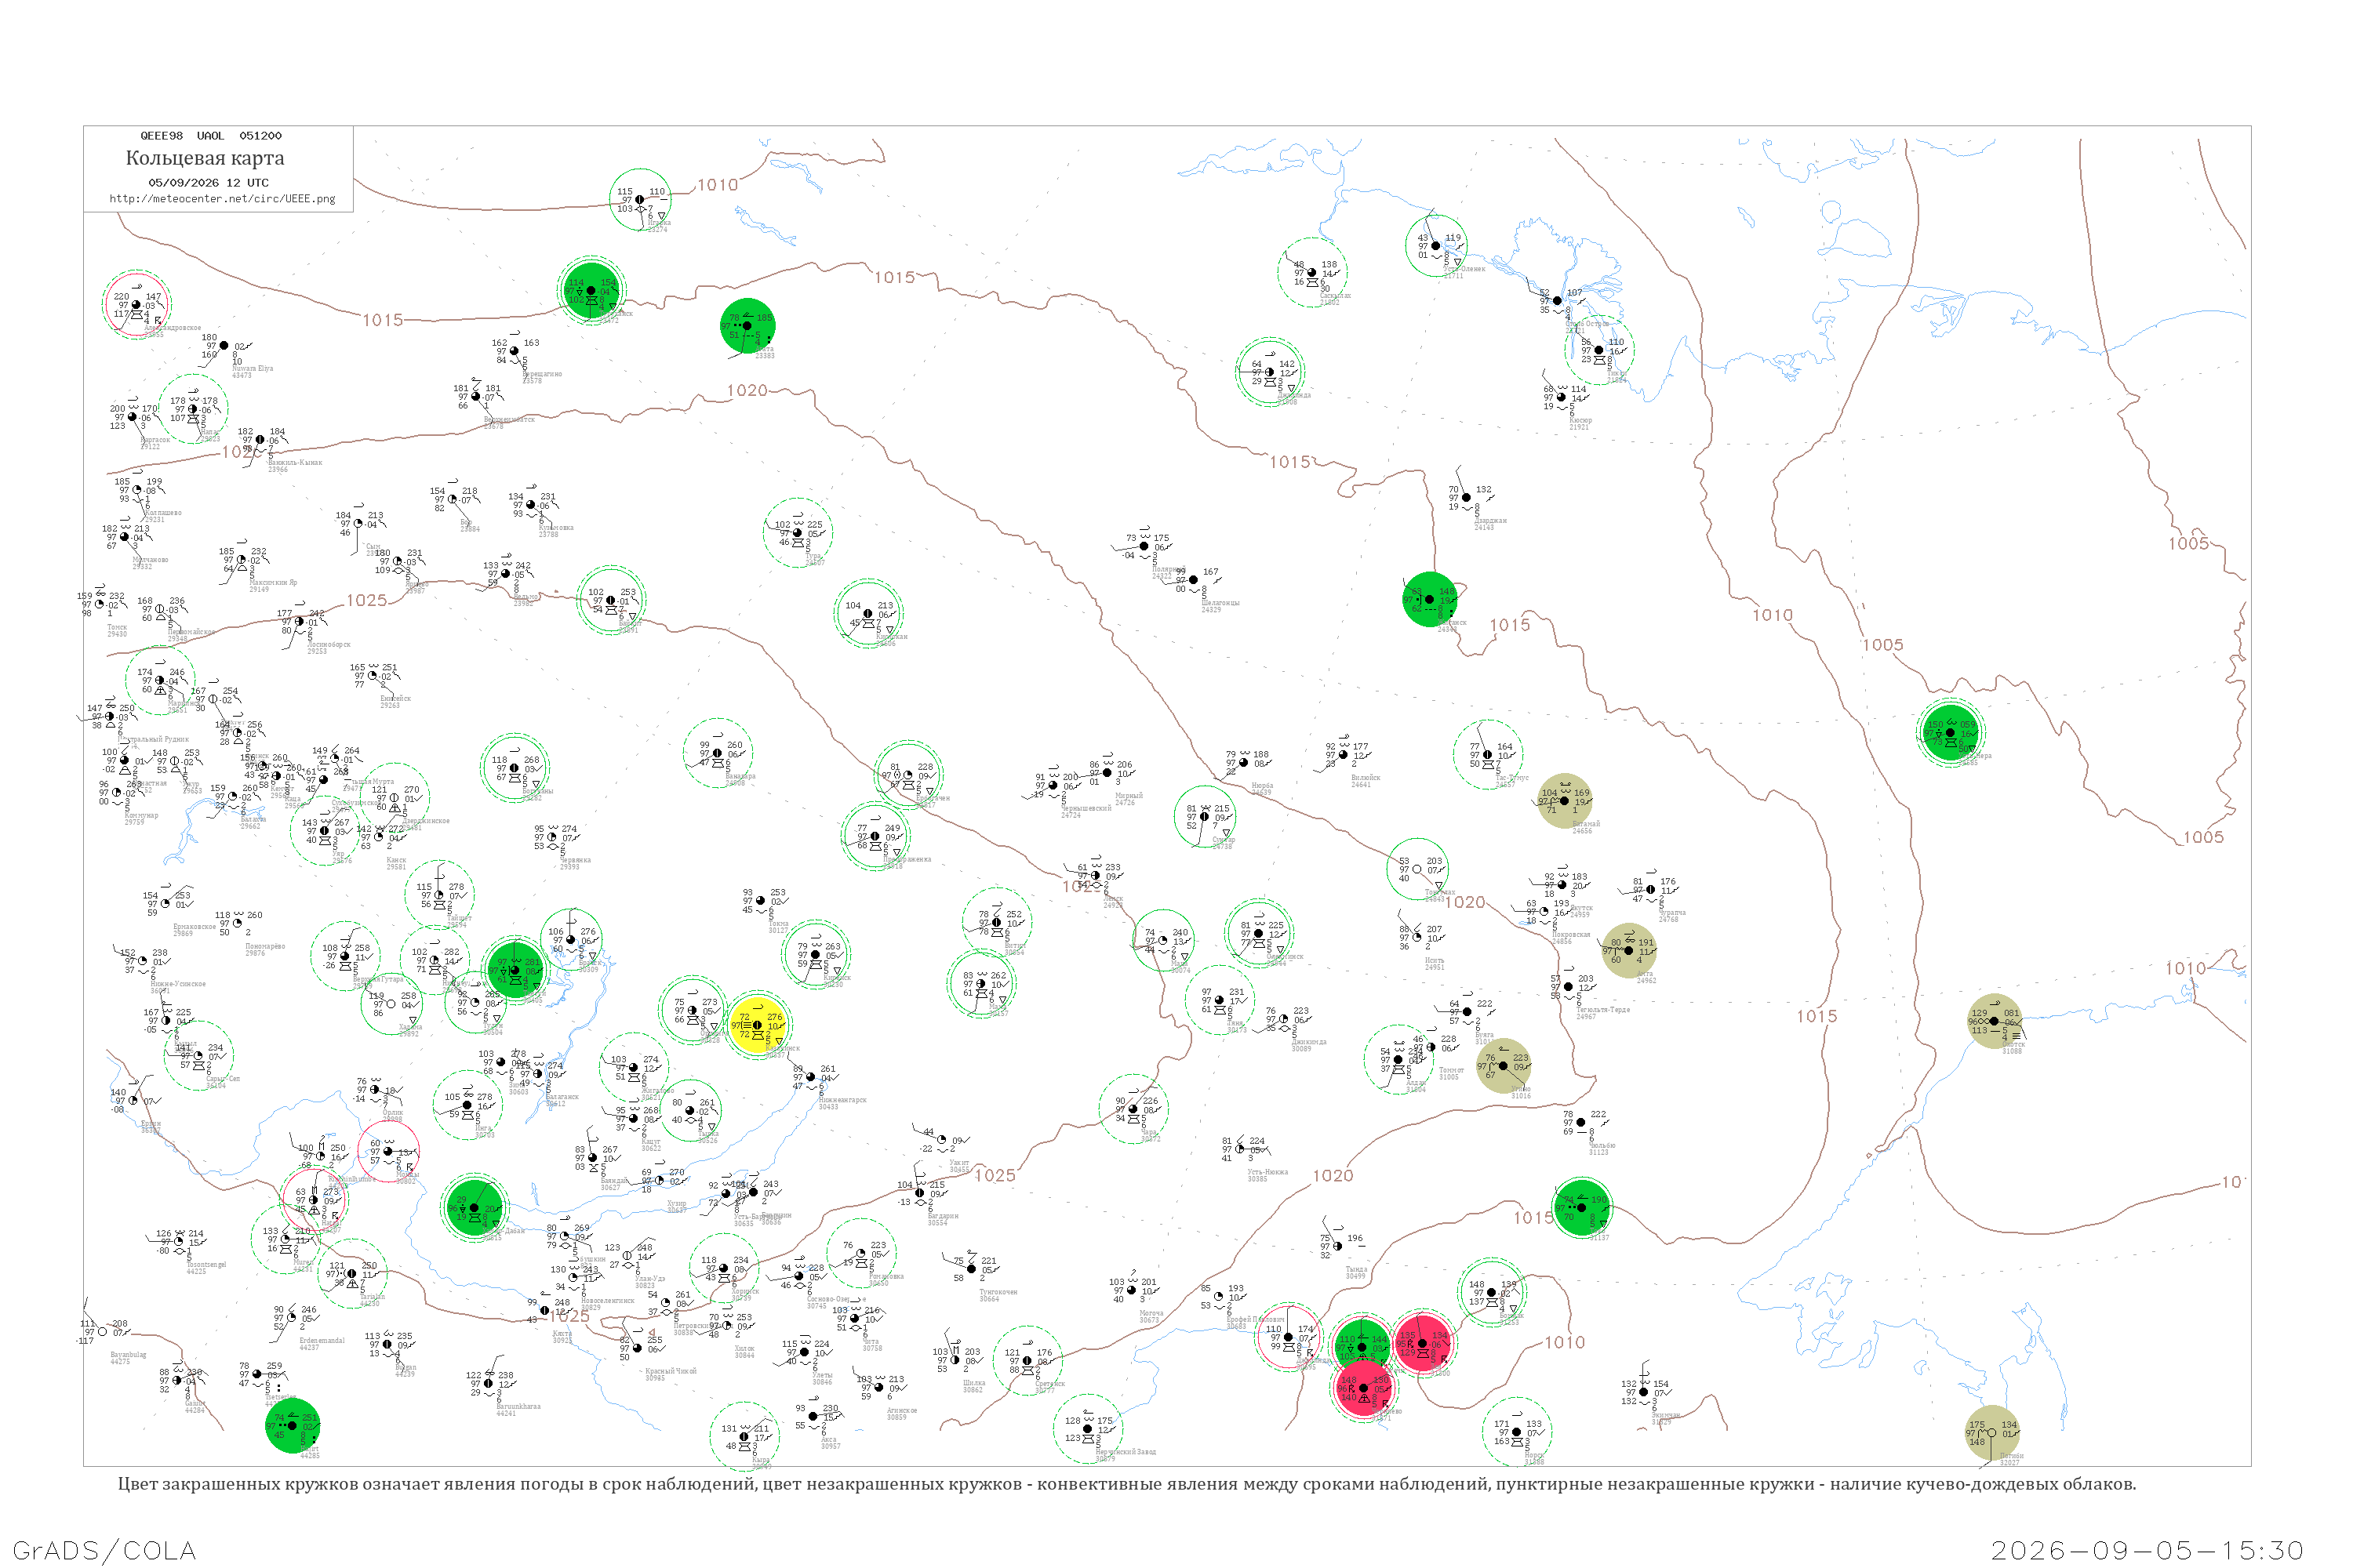Open the meteocenter.net UEEE.png URL link
This screenshot has height=1568, width=2353.
click(222, 198)
